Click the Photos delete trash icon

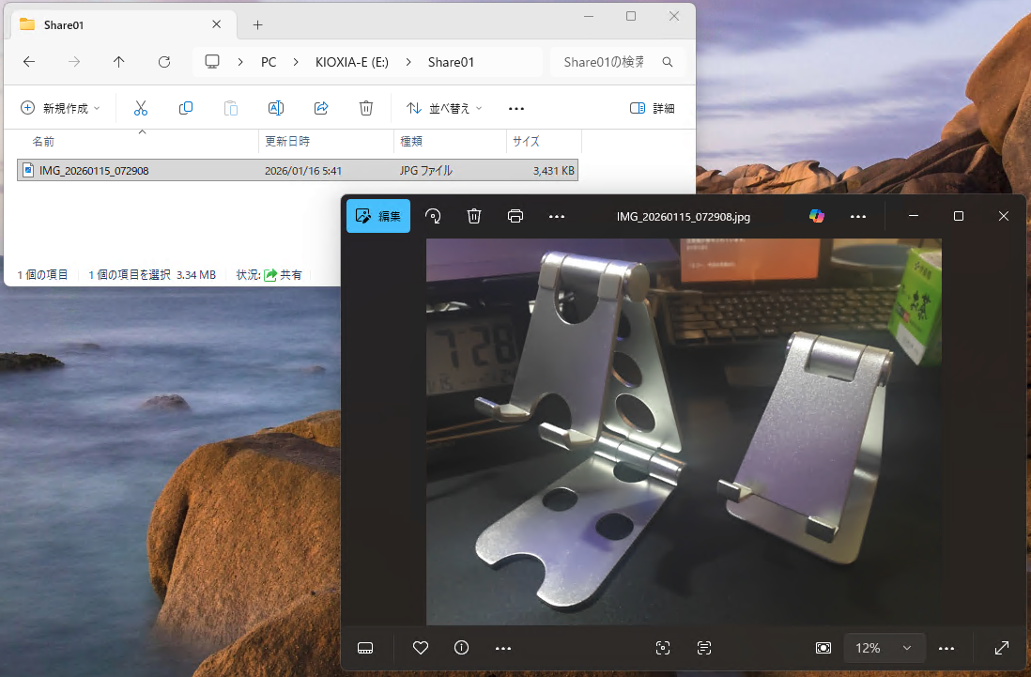point(474,216)
